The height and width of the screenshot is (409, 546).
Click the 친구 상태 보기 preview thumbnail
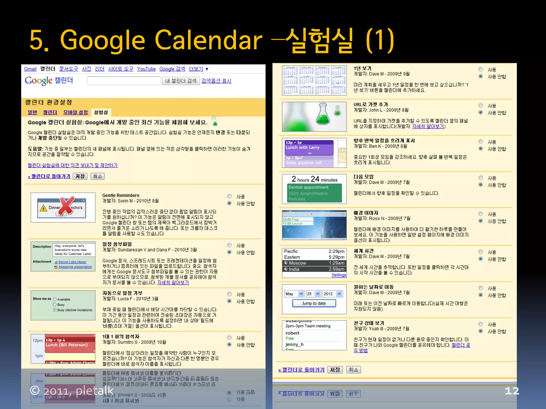314,336
